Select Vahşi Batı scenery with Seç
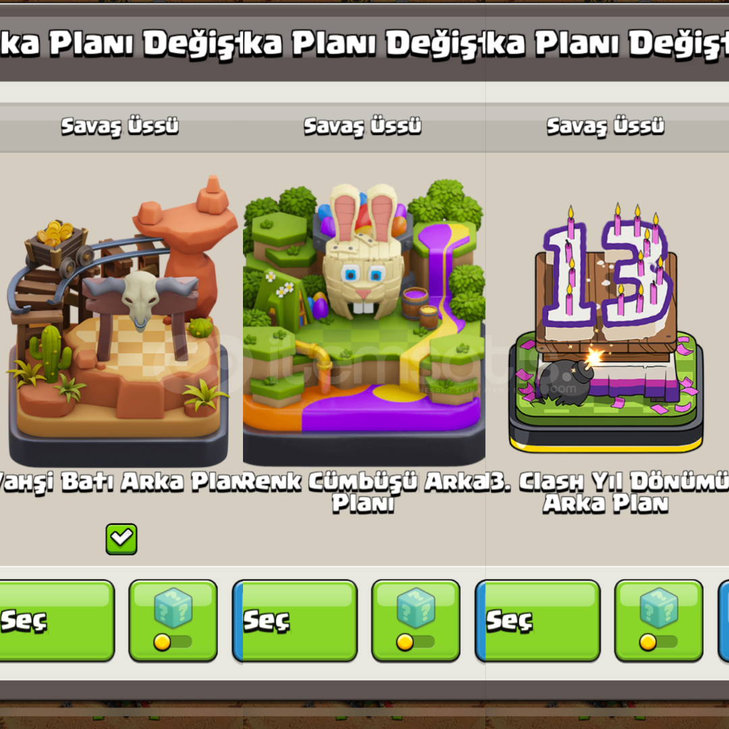 [x=57, y=620]
